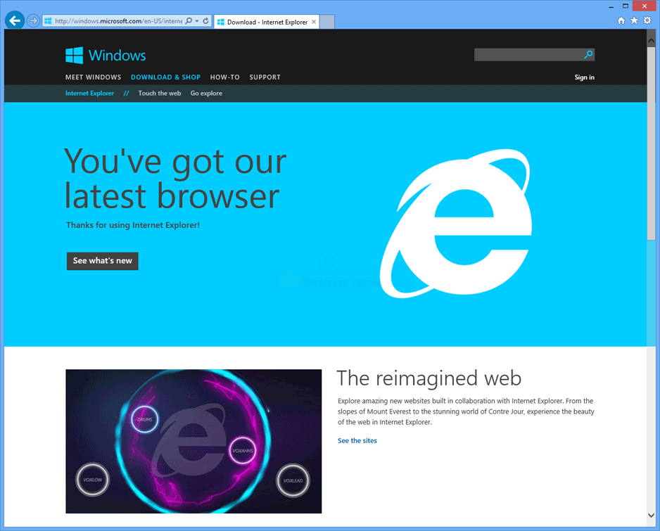Click the Home icon
The height and width of the screenshot is (531, 660).
pos(621,20)
